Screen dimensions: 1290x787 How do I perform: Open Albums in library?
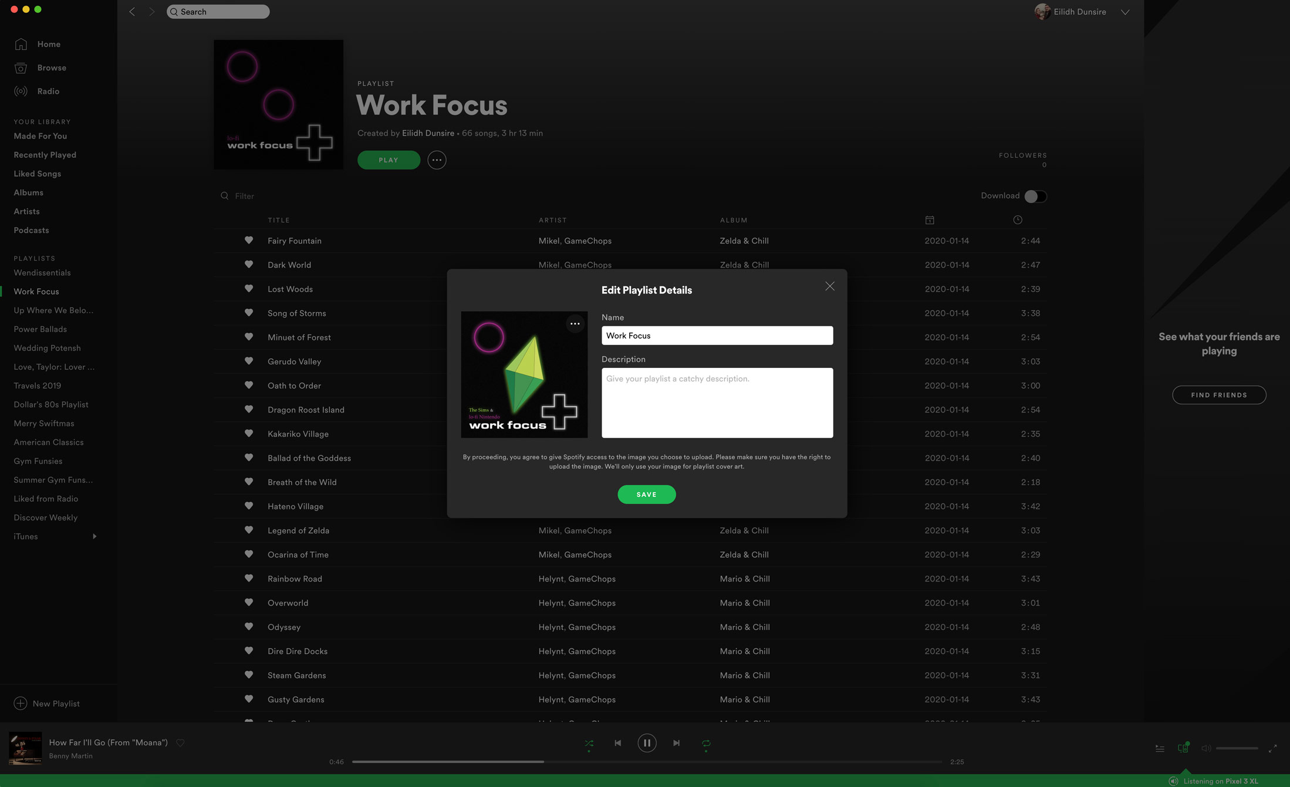click(x=29, y=192)
